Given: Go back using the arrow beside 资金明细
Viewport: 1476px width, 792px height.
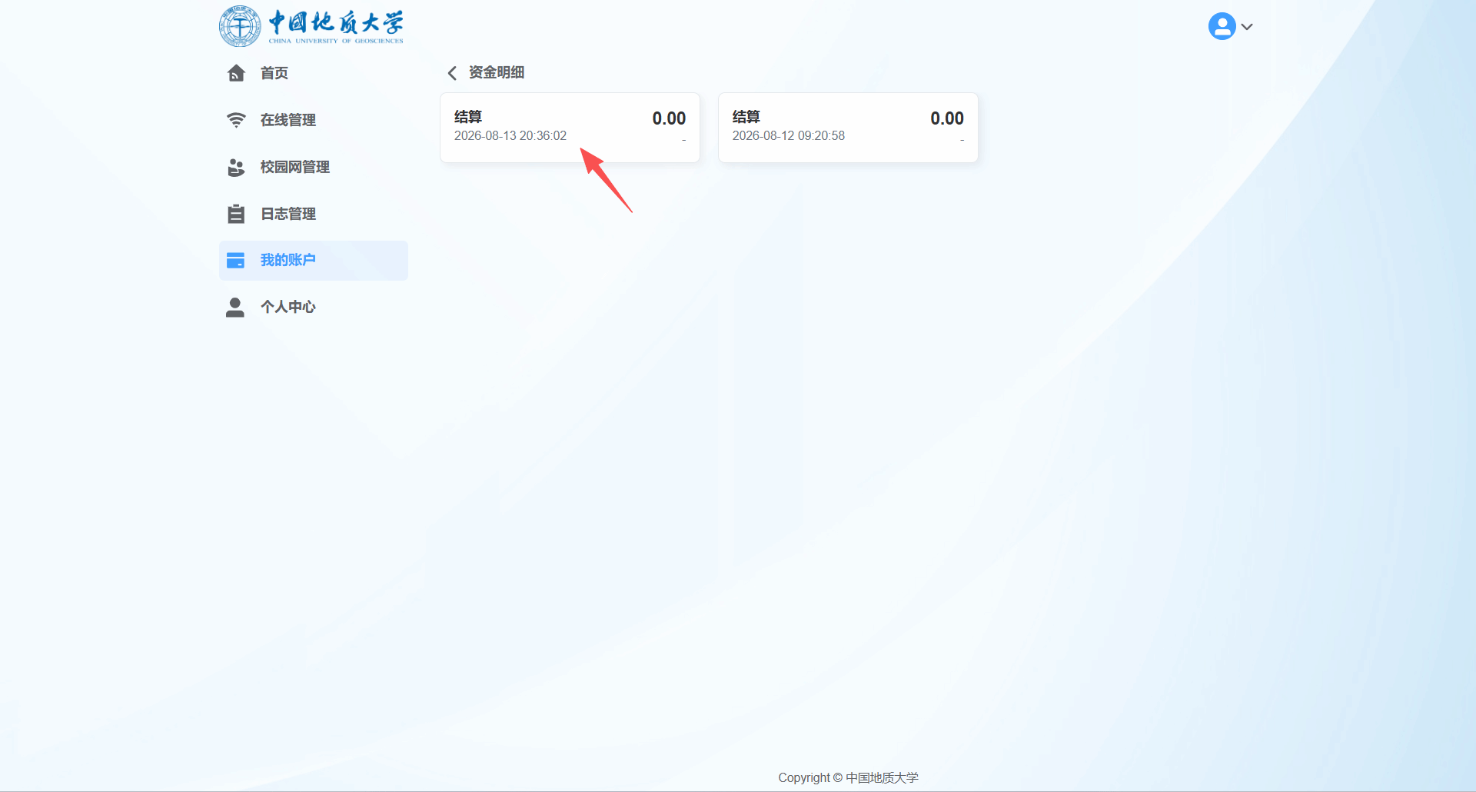Looking at the screenshot, I should pyautogui.click(x=452, y=73).
